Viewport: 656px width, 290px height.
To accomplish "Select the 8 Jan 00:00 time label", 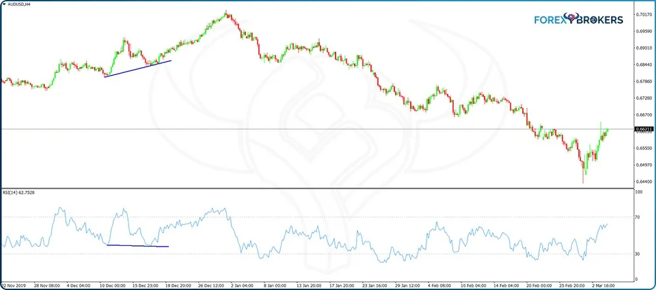I will pos(276,285).
